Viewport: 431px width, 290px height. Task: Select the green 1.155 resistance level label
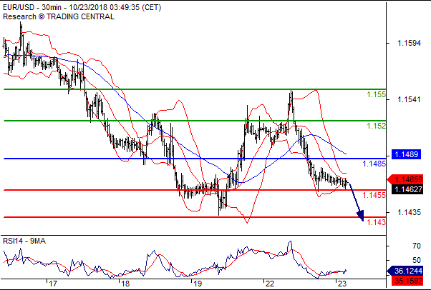(x=377, y=95)
